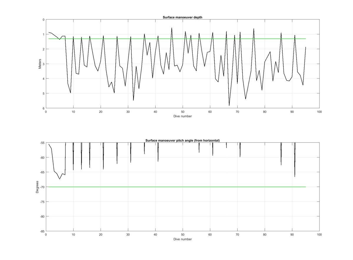The height and width of the screenshot is (260, 353).
Task: Click the "2" tick on the Meters axis
Action: coord(44,49)
